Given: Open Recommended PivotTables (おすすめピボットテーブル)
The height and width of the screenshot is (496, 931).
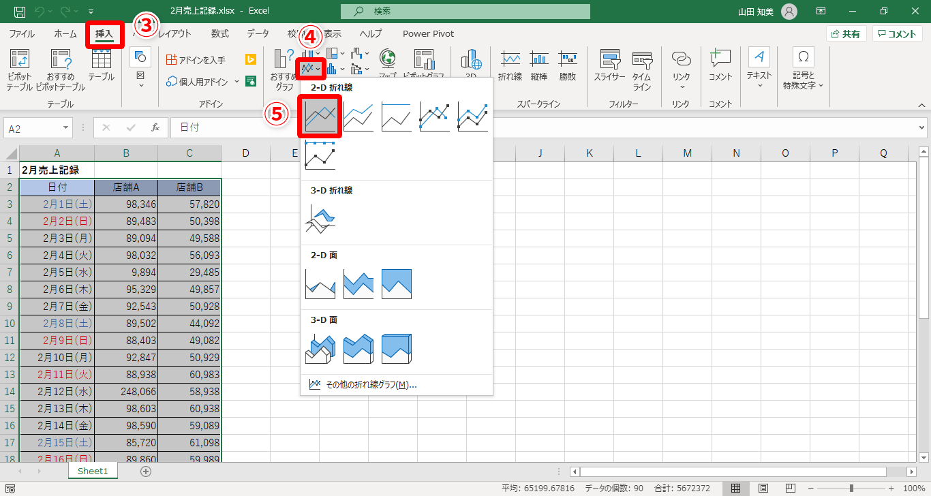Looking at the screenshot, I should tap(61, 71).
